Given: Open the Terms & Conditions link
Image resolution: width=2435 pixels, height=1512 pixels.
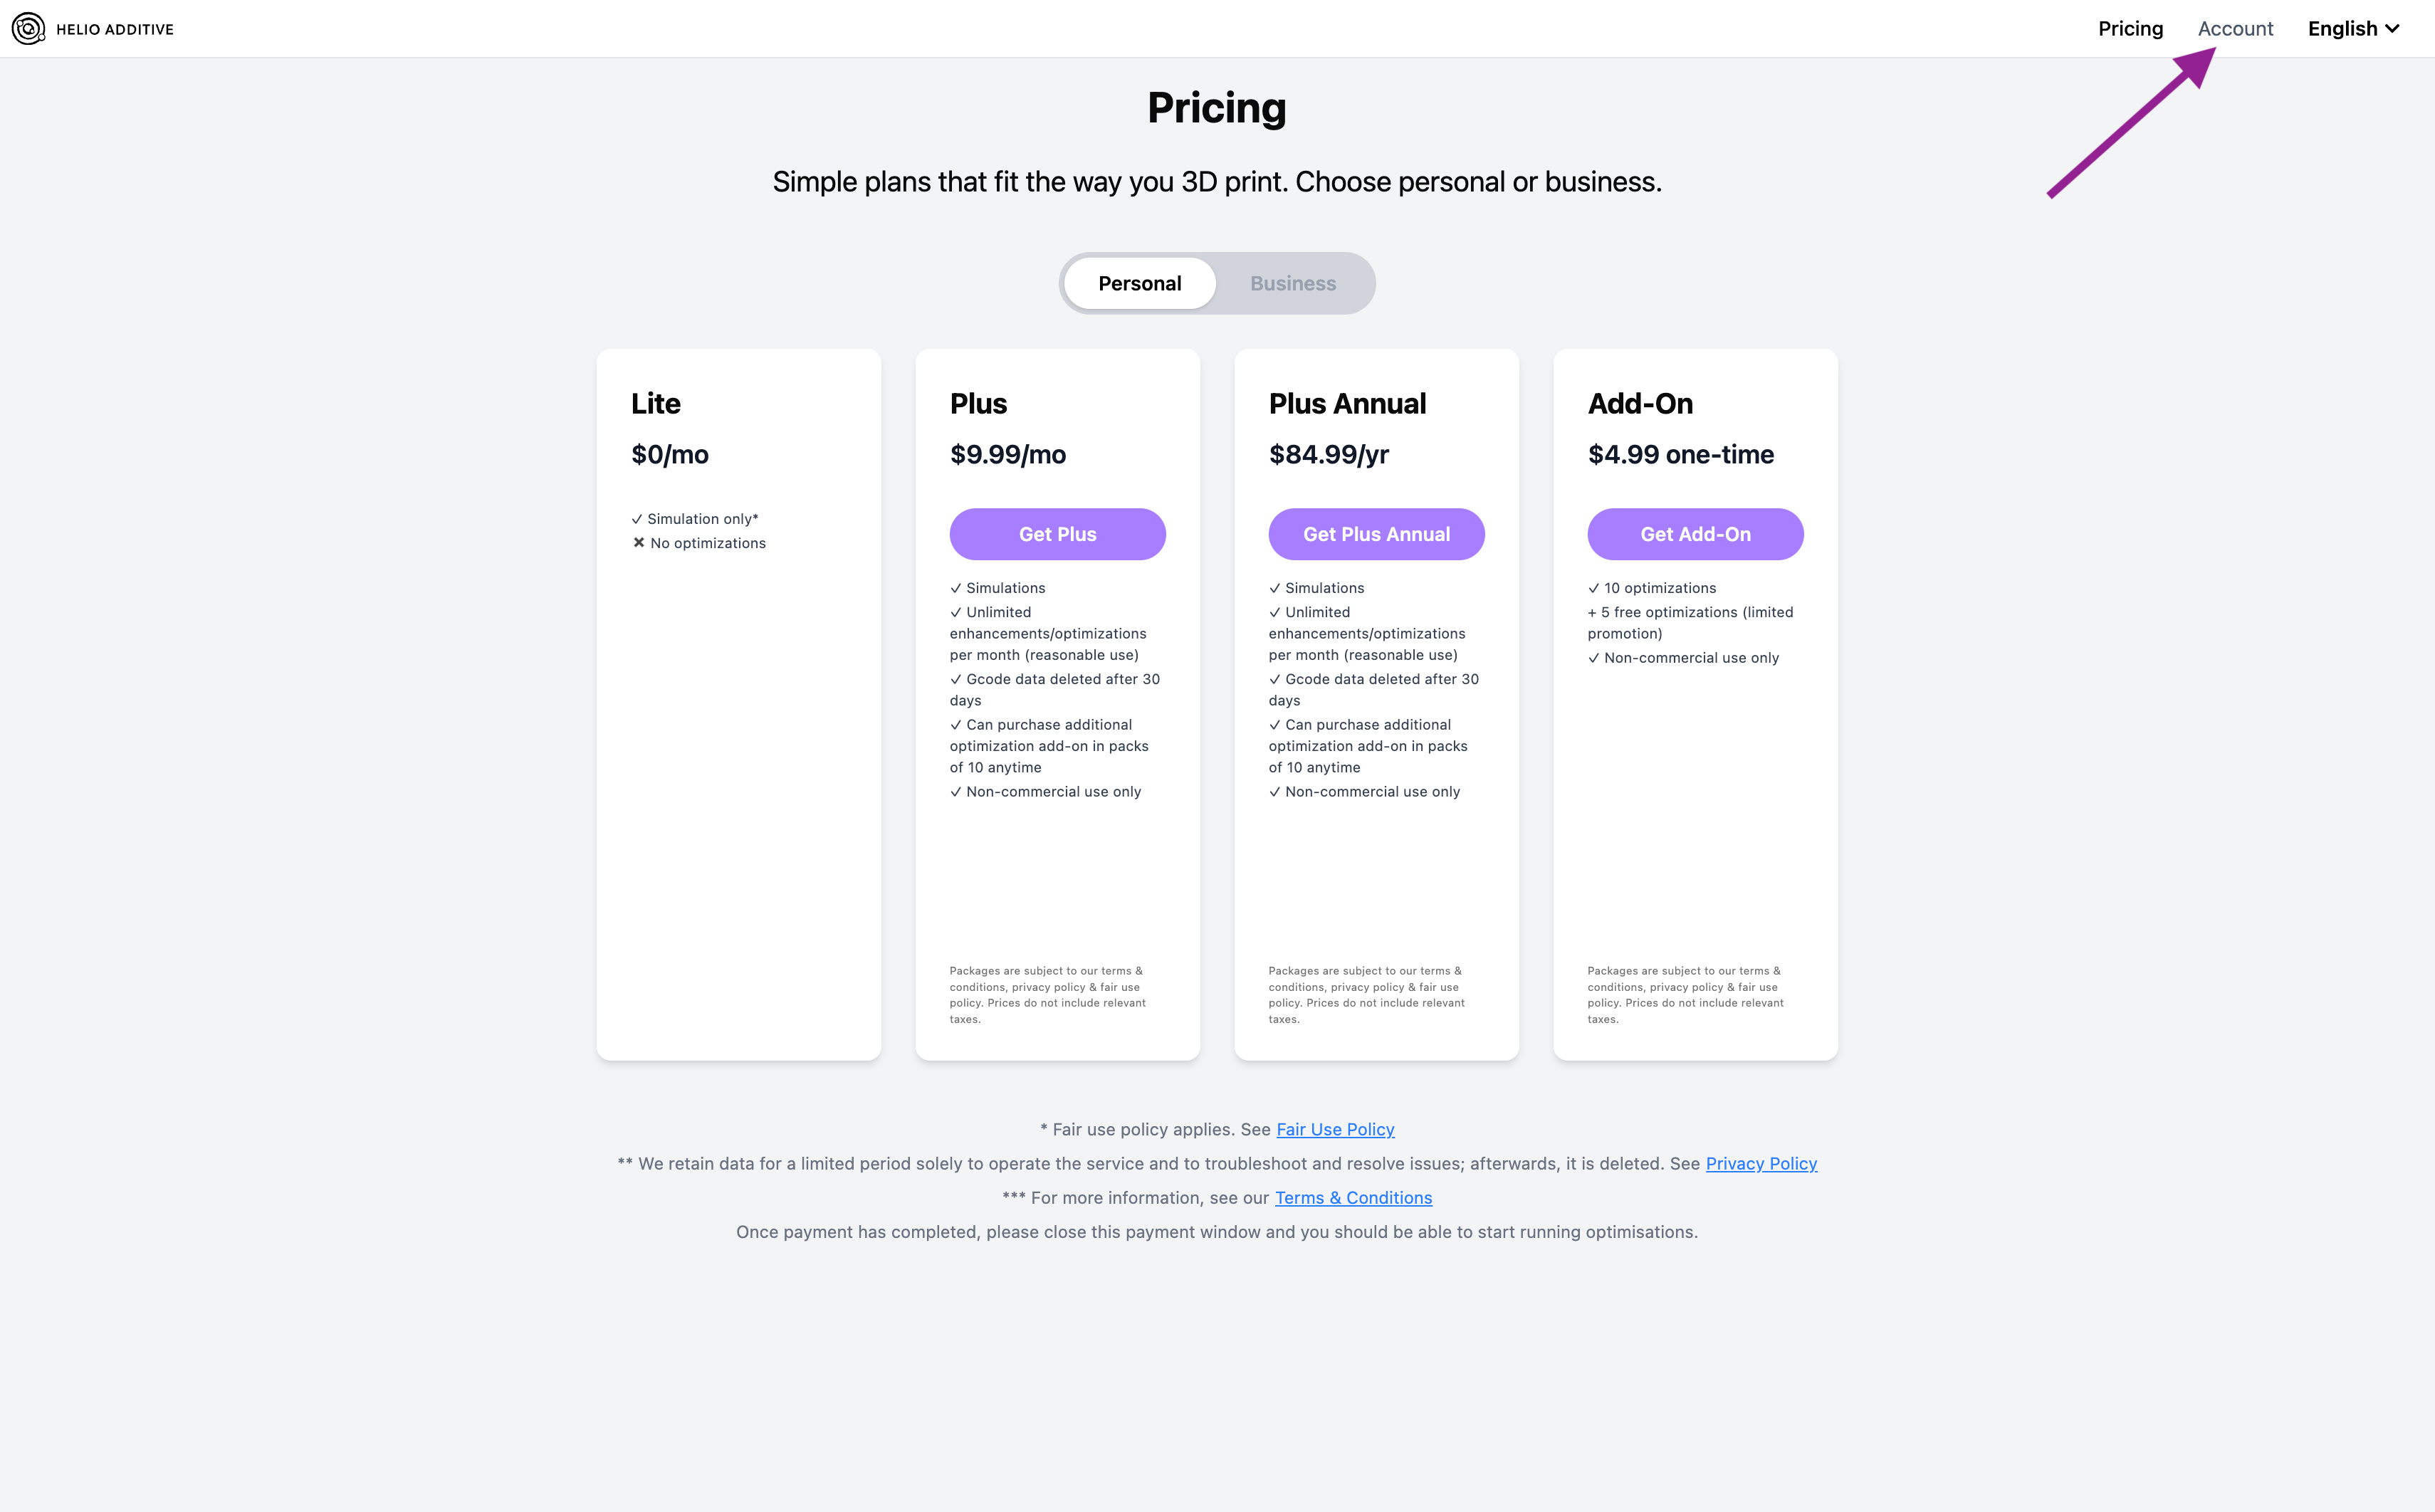Looking at the screenshot, I should coord(1353,1198).
